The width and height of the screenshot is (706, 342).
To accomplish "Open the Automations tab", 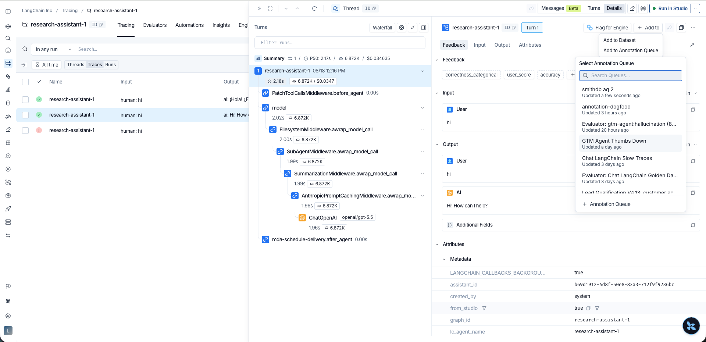I will point(189,25).
